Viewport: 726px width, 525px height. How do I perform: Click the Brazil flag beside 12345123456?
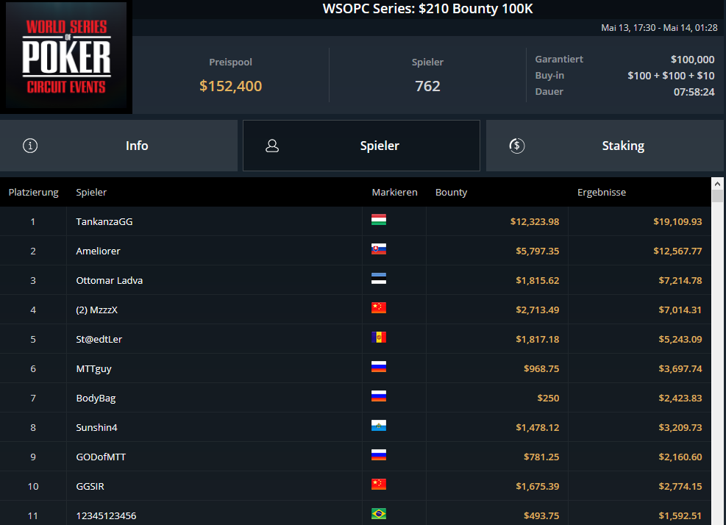click(x=379, y=513)
